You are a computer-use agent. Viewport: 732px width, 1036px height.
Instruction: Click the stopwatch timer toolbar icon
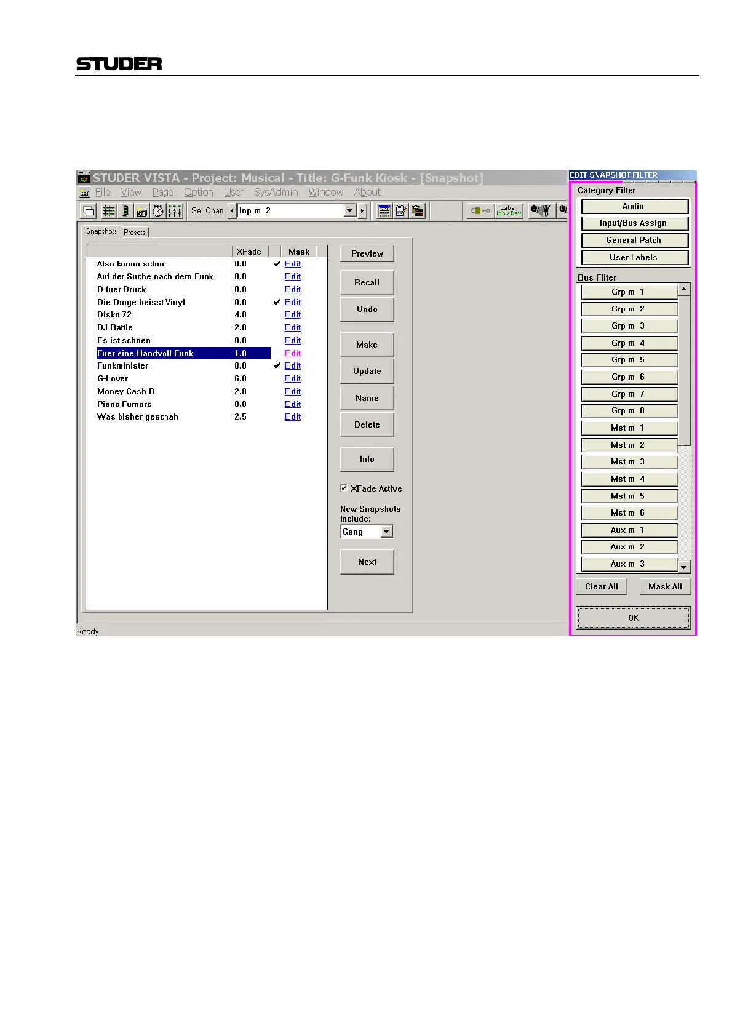click(x=158, y=211)
